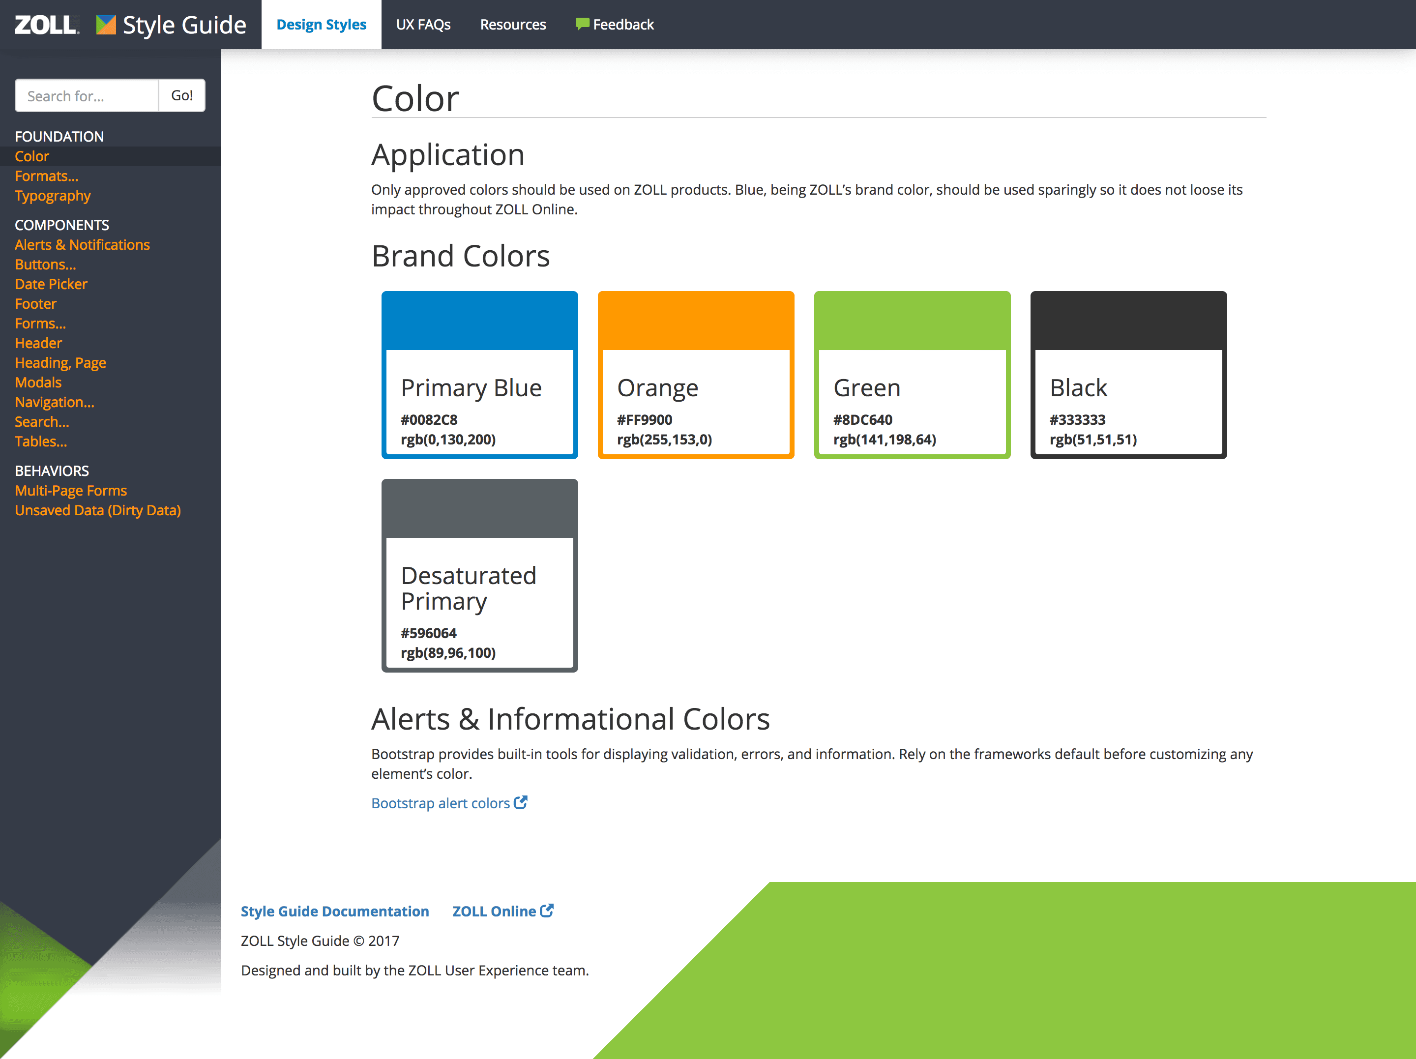Click the Orange color swatch
Viewport: 1416px width, 1059px height.
coord(696,375)
